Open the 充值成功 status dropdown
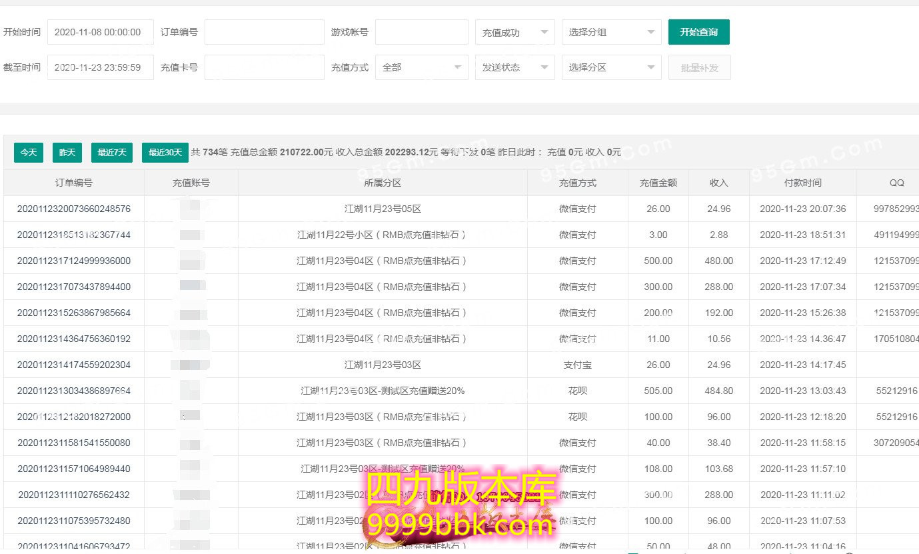This screenshot has height=554, width=919. point(514,32)
